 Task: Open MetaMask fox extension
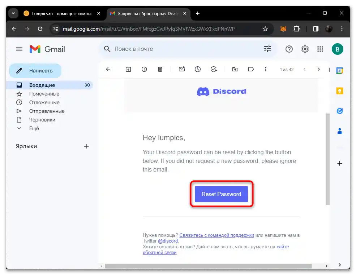(283, 29)
